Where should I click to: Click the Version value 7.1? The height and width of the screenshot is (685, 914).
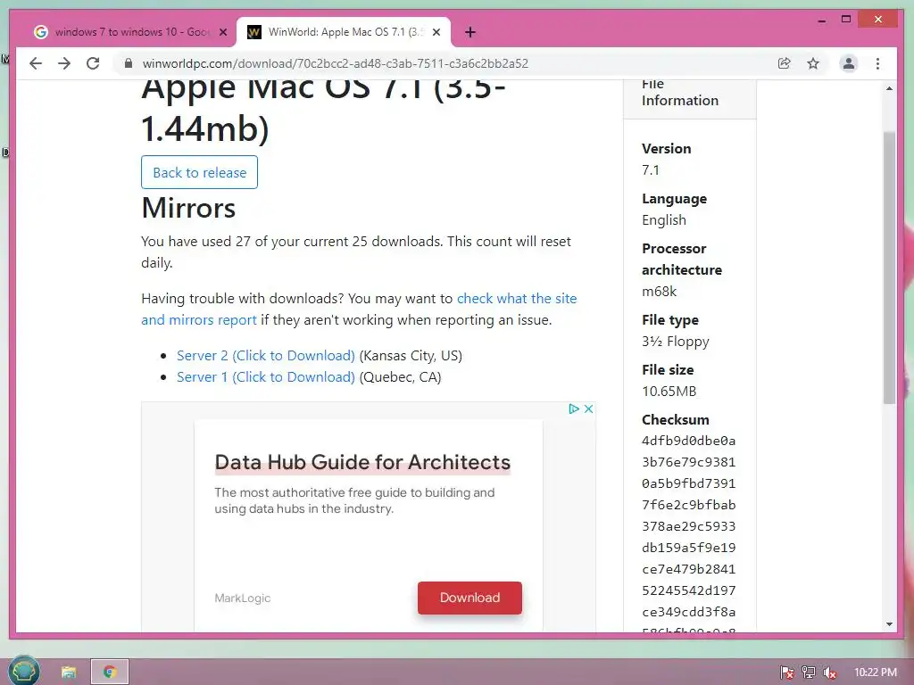[x=651, y=170]
